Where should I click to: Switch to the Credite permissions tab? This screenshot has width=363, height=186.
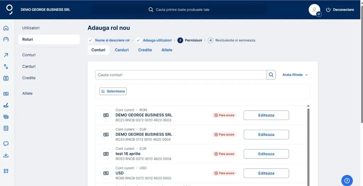point(145,50)
